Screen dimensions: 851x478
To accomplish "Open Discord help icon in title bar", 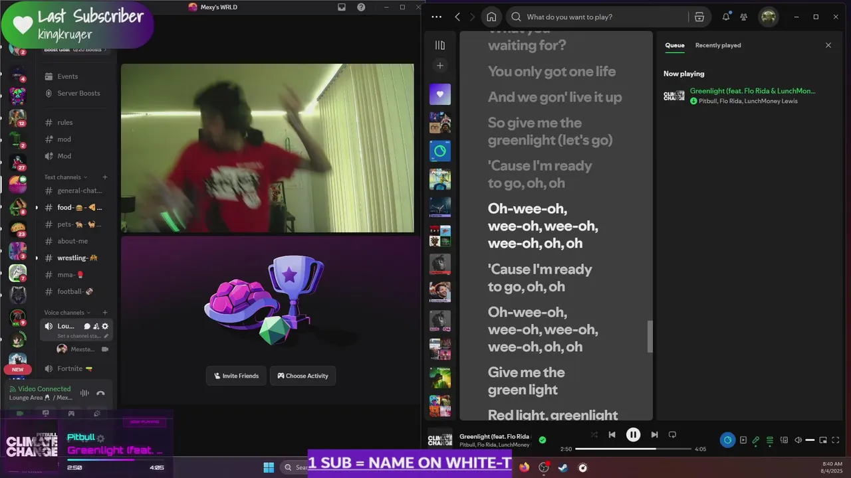I will tap(361, 7).
